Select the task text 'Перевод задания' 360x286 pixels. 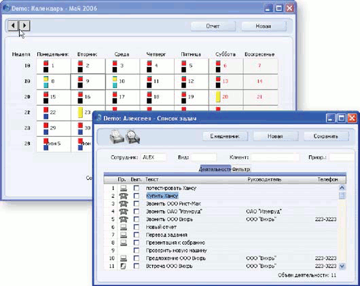coord(166,235)
